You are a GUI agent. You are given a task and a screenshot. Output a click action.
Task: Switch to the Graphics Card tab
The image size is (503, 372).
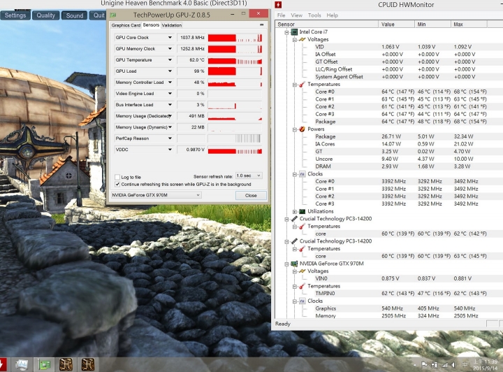pos(126,25)
